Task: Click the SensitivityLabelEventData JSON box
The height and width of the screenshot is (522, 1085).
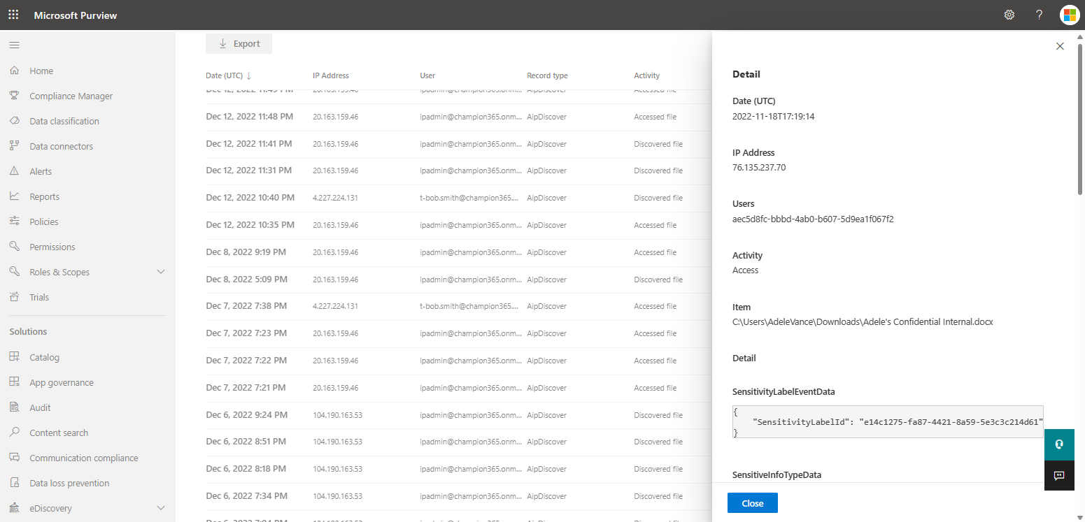Action: (x=888, y=421)
